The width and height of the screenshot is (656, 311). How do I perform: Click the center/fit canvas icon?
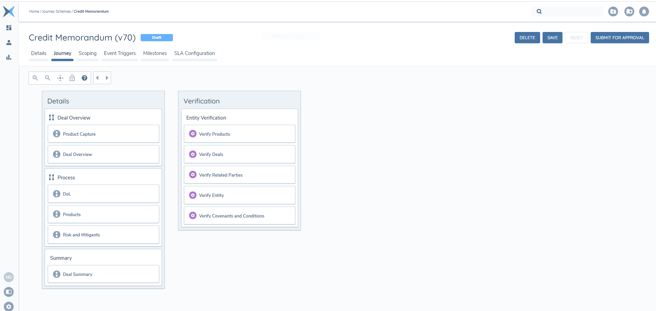(x=60, y=78)
